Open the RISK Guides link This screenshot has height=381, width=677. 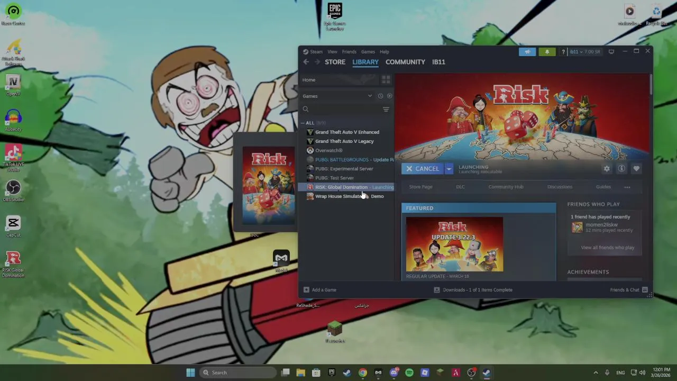coord(603,187)
